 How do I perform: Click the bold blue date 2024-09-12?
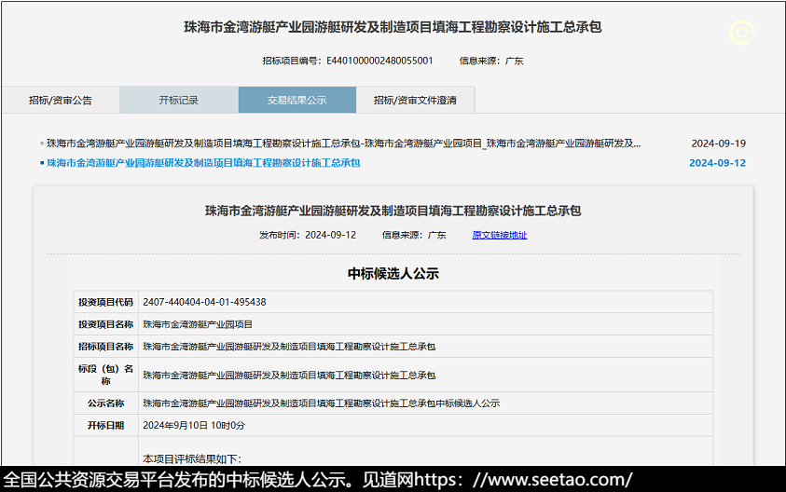tap(717, 163)
